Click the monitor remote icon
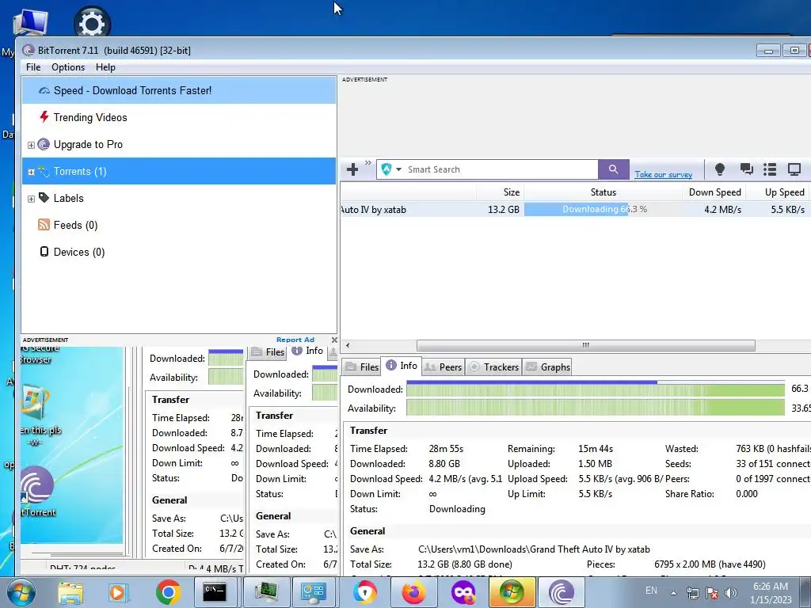Viewport: 811px width, 608px height. click(x=794, y=169)
